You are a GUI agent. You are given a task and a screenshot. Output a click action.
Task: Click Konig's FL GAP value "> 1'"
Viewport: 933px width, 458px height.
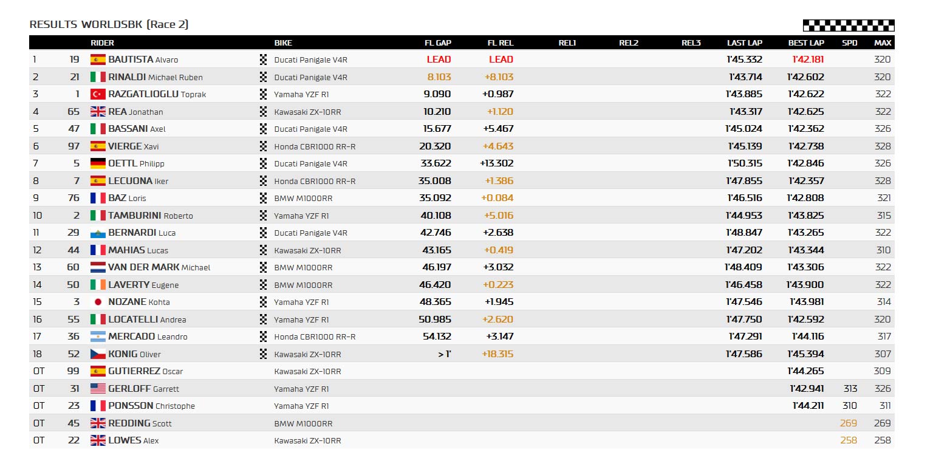[x=445, y=354]
